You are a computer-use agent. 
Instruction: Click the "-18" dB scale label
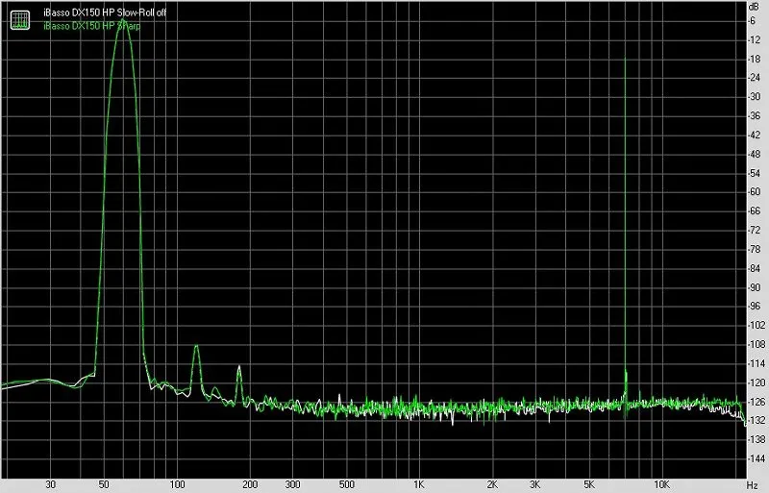pos(754,59)
